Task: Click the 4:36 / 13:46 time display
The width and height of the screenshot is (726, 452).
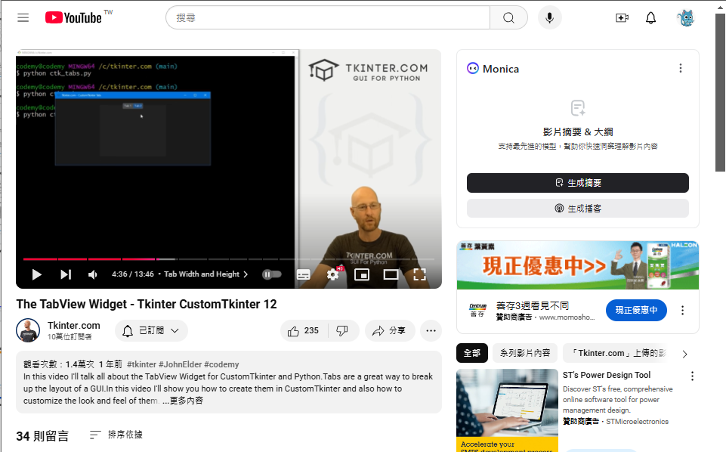Action: coord(132,274)
